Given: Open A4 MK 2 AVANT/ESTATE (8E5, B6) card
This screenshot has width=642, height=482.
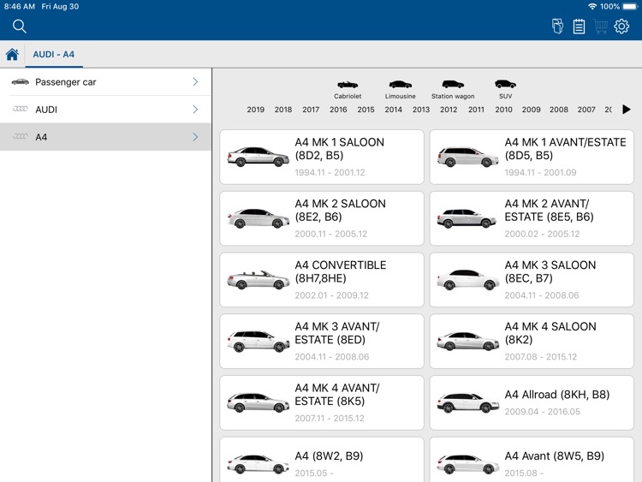Looking at the screenshot, I should pyautogui.click(x=532, y=218).
